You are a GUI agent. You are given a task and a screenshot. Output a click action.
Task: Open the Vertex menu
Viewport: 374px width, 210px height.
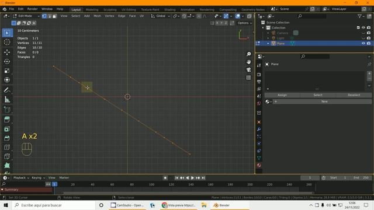point(109,16)
